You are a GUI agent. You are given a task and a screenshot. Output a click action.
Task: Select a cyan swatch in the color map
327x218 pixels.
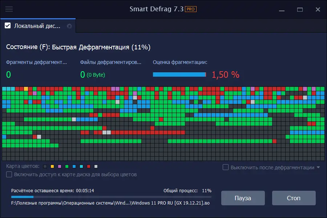click(x=81, y=166)
